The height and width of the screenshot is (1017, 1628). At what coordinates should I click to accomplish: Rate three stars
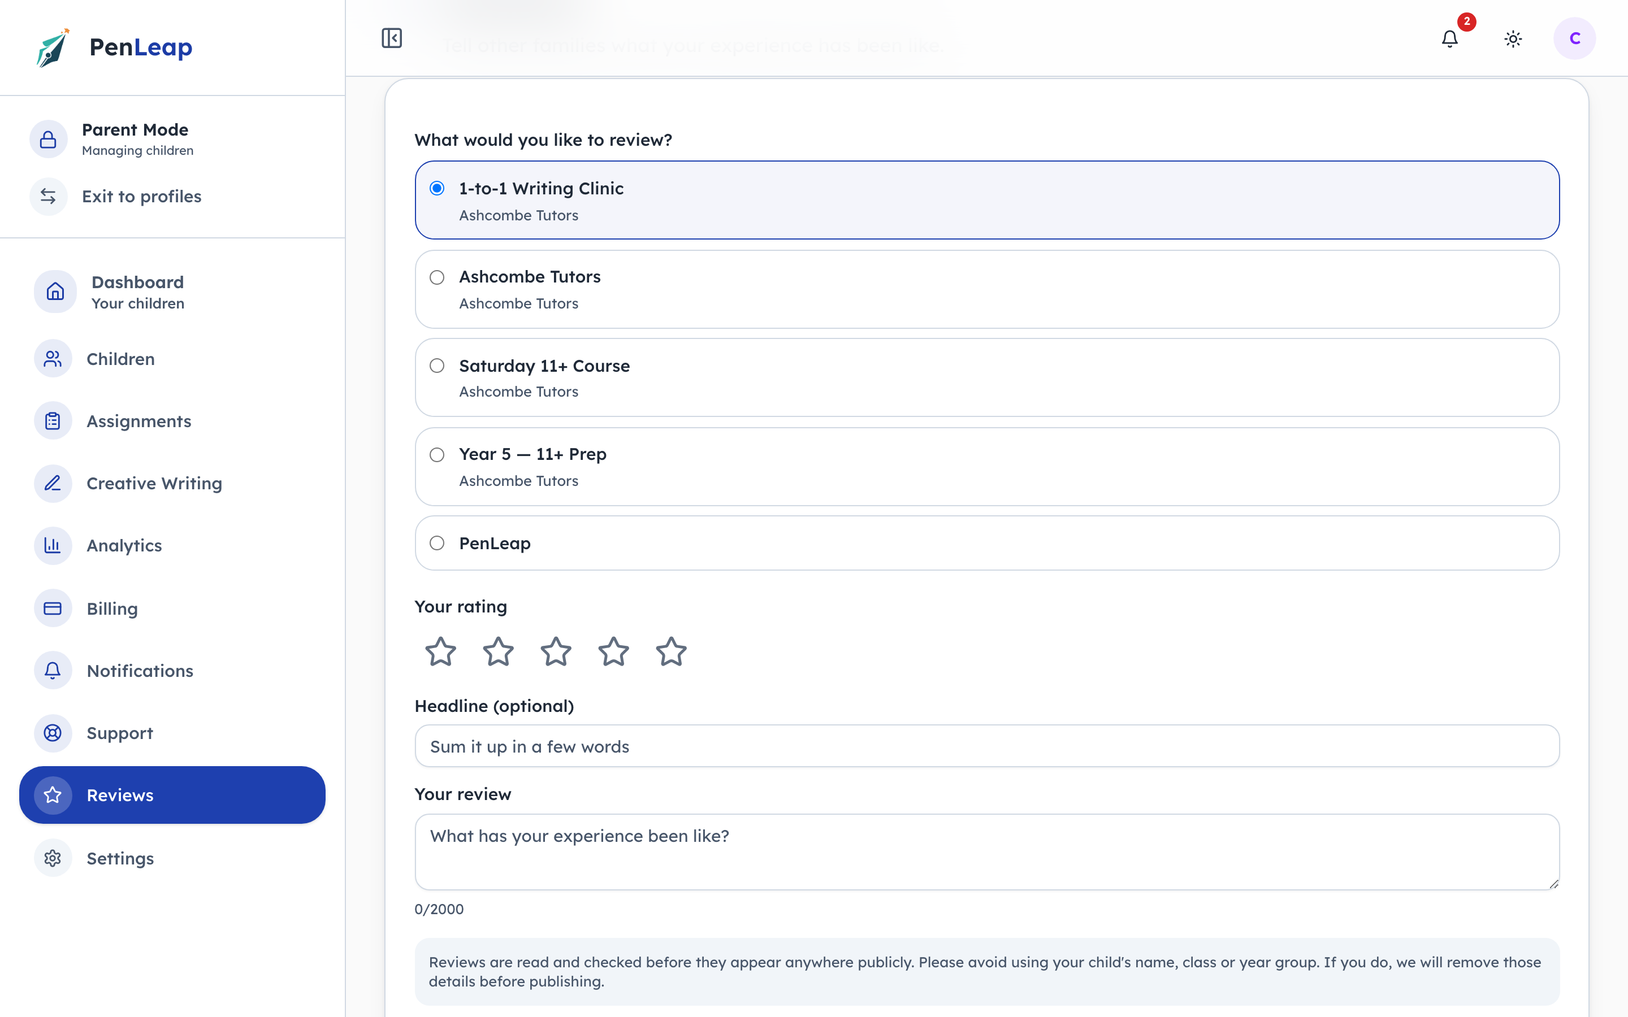coord(556,651)
